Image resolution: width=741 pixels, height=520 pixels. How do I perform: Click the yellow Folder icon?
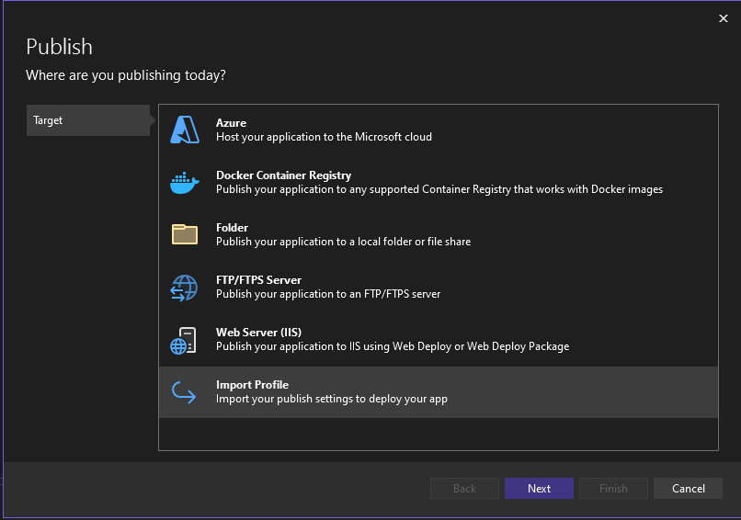[185, 235]
